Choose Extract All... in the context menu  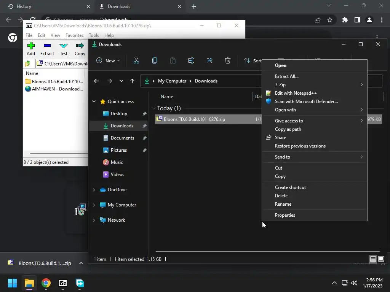point(314,76)
